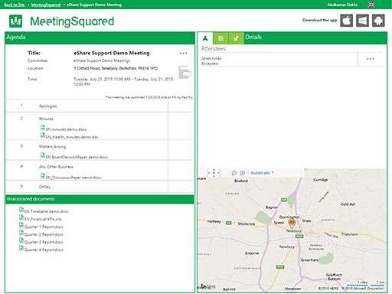The height and width of the screenshot is (294, 392).
Task: Open the Automatic map style dropdown
Action: point(262,173)
